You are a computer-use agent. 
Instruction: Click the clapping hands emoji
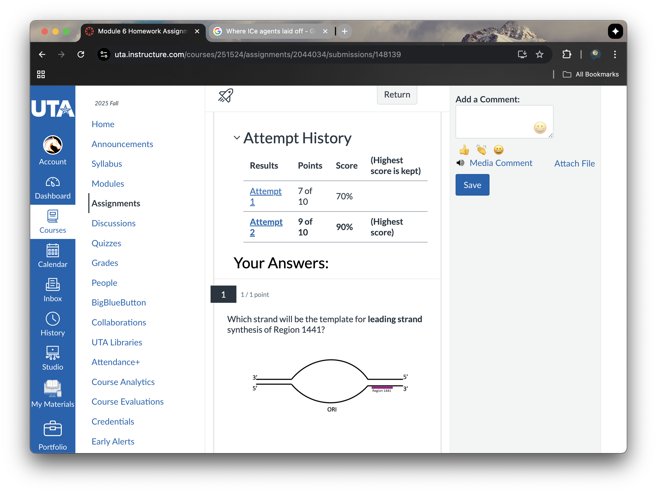click(481, 150)
